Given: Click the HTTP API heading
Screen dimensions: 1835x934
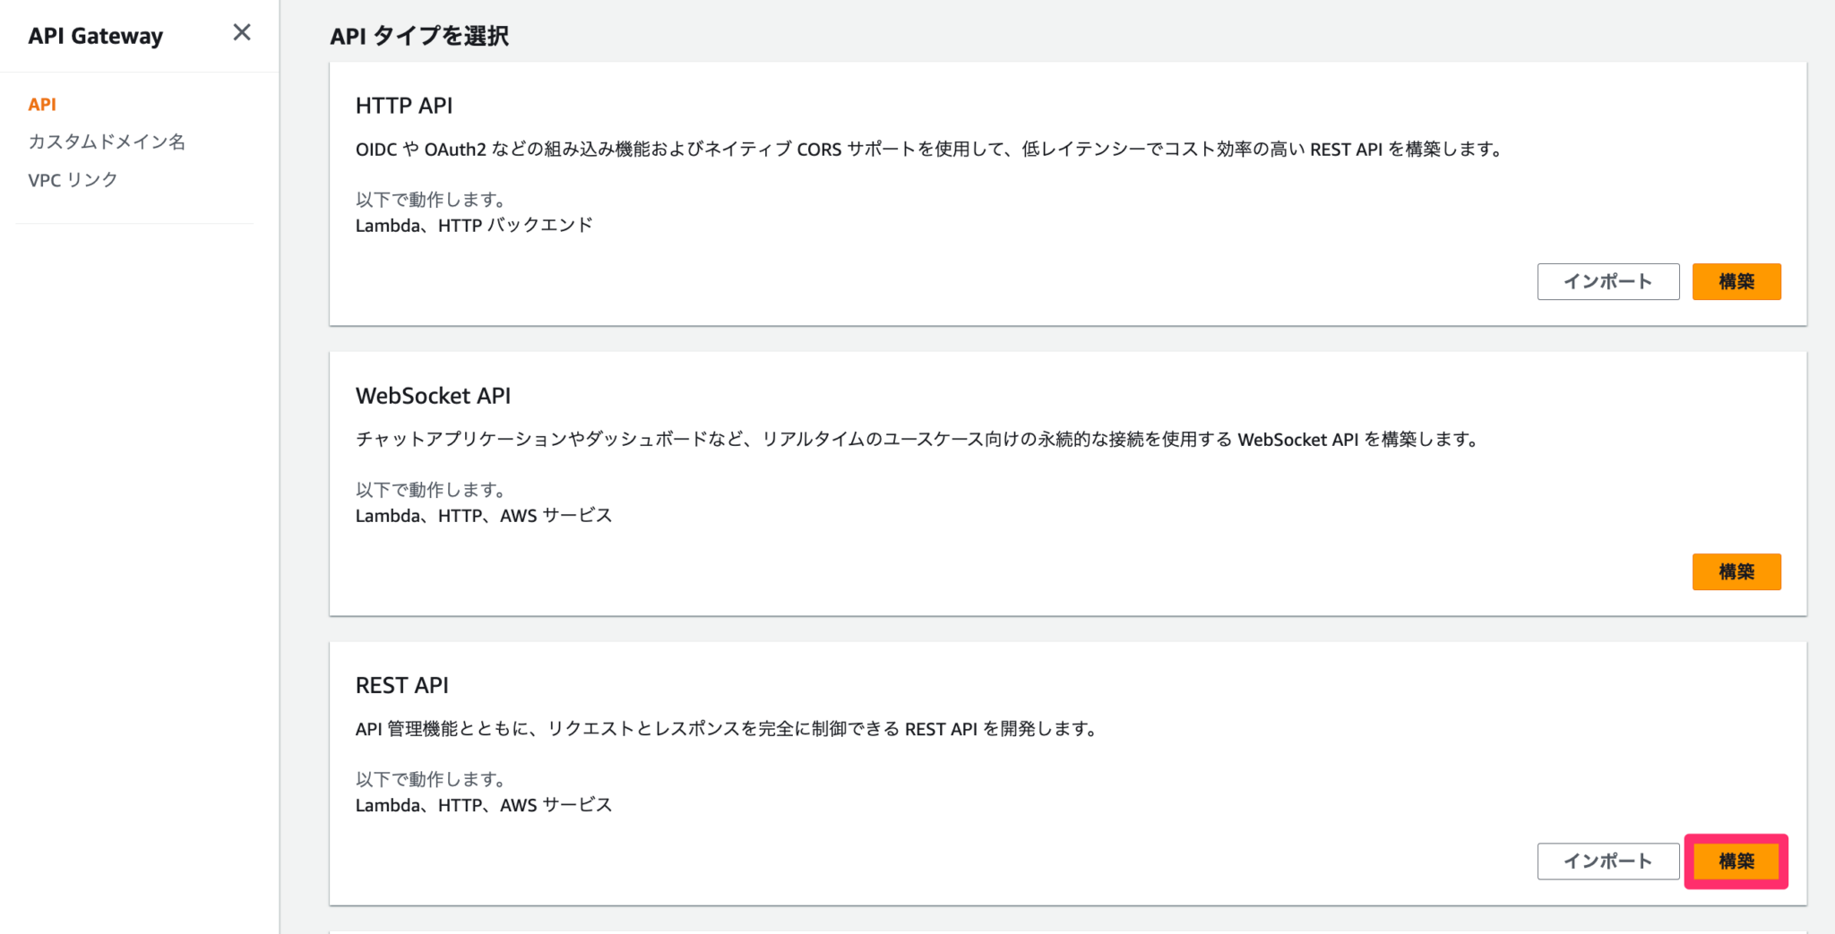Looking at the screenshot, I should pyautogui.click(x=404, y=105).
